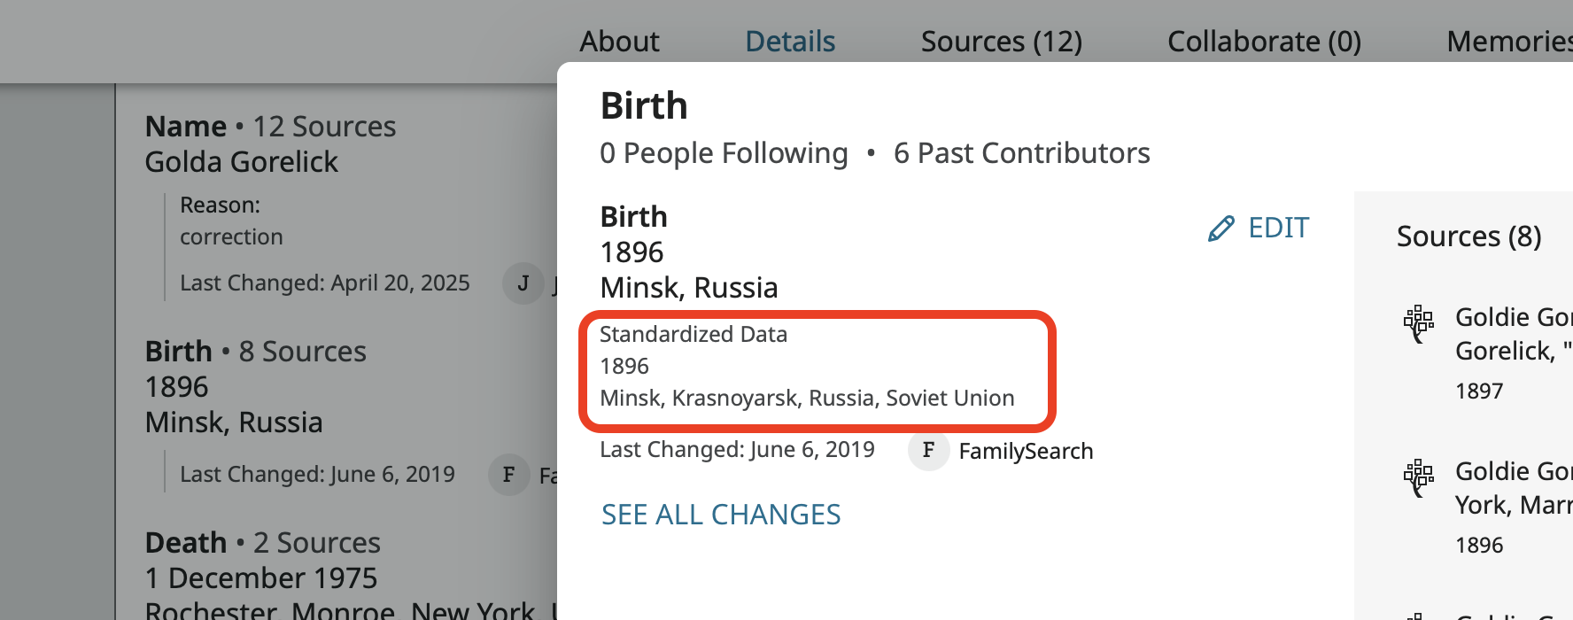Image resolution: width=1573 pixels, height=620 pixels.
Task: Click the pencil icon next to EDIT
Action: (1220, 229)
